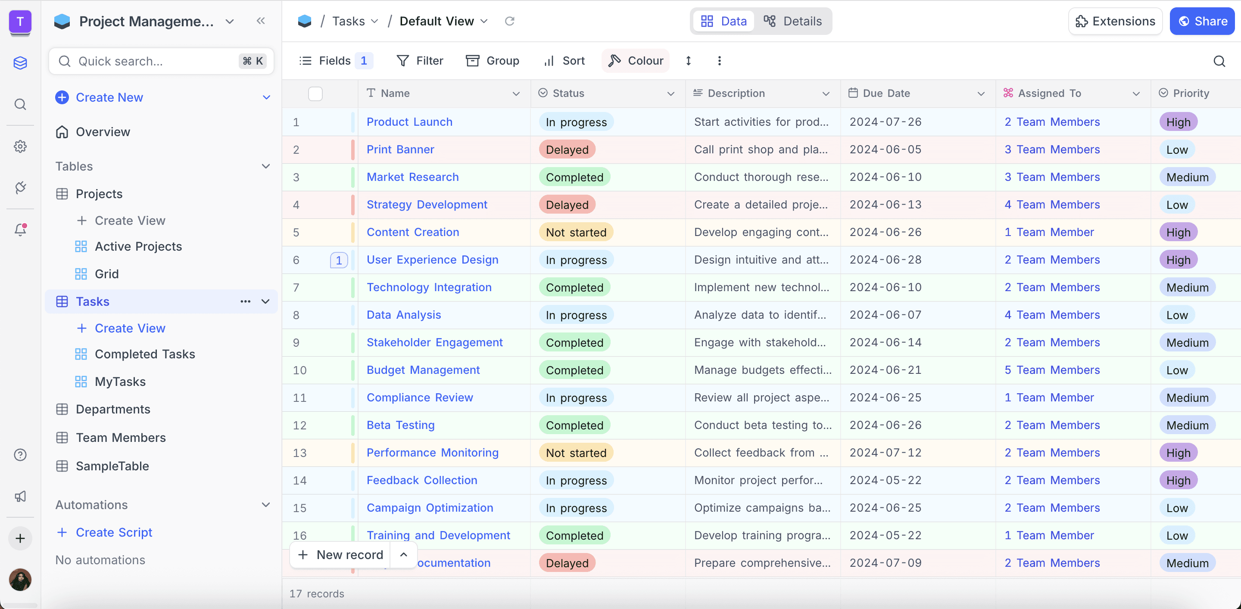Open the integrations plug icon
The image size is (1241, 609).
(20, 188)
